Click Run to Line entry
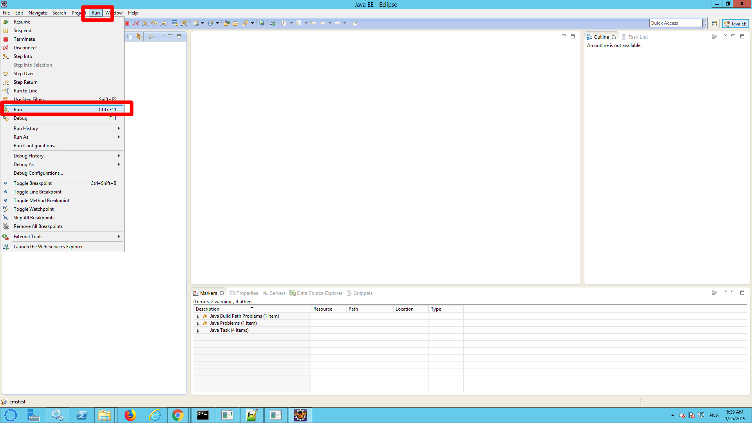Screen dimensions: 752x423 coord(62,91)
